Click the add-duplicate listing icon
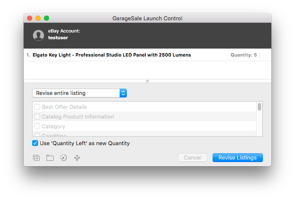295x200 pixels. pyautogui.click(x=36, y=158)
